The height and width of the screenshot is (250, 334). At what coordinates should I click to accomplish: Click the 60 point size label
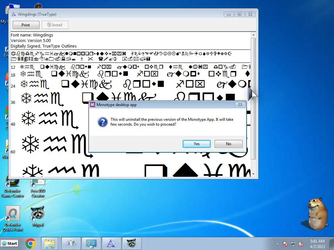pos(13,152)
